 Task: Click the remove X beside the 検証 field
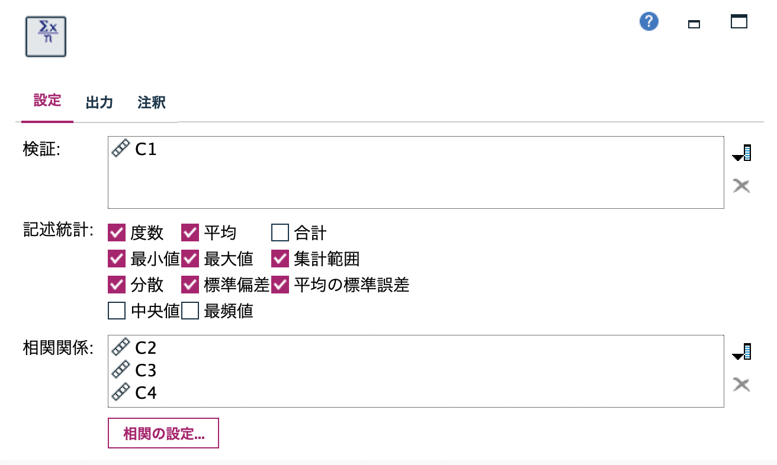[x=741, y=185]
